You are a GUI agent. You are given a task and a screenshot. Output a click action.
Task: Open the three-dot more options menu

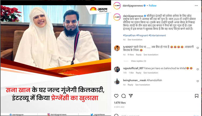[196, 6]
